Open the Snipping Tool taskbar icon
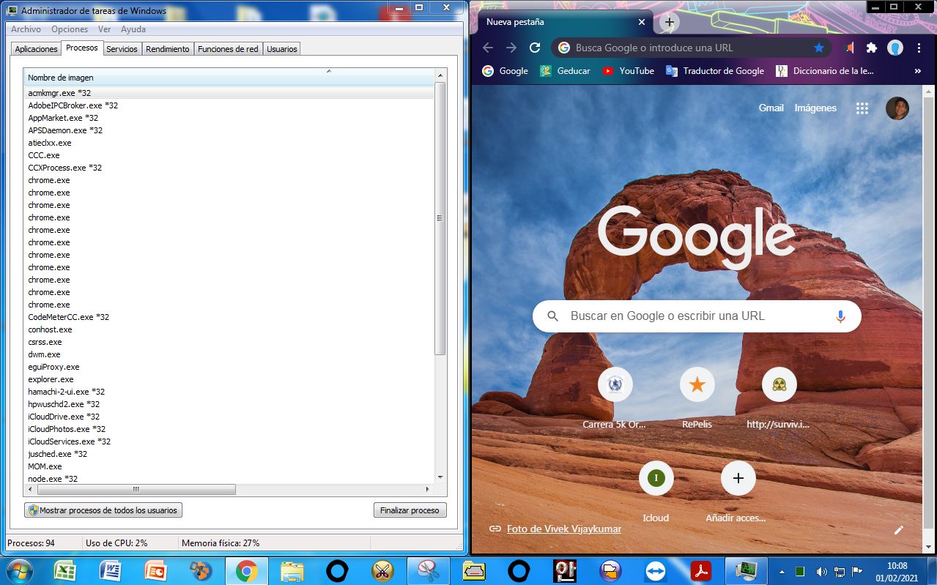Screen dimensions: 937x585 click(x=428, y=570)
